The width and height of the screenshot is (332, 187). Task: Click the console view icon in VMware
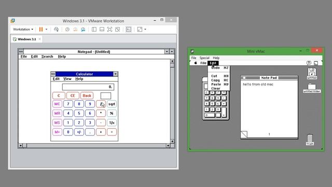[129, 29]
